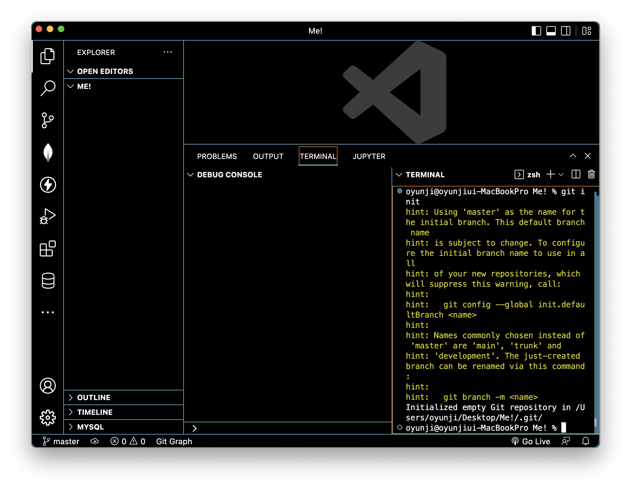Click Git Graph in status bar
Viewport: 631px width, 489px height.
click(x=174, y=441)
